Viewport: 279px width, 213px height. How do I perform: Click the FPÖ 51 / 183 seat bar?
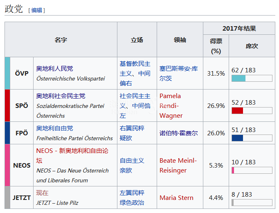[252, 138]
